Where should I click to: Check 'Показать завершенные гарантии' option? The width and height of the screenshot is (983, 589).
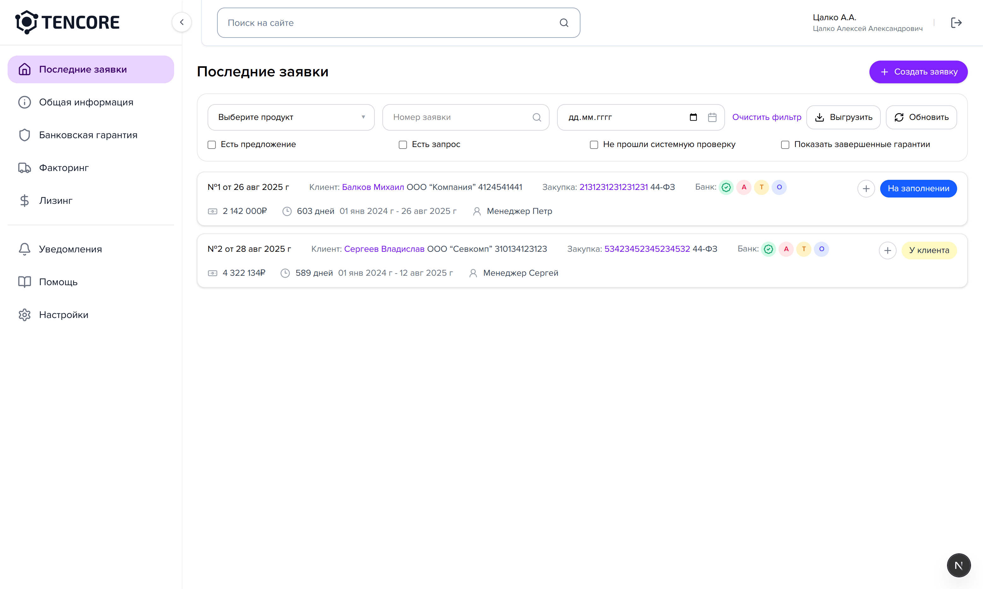[x=785, y=145]
